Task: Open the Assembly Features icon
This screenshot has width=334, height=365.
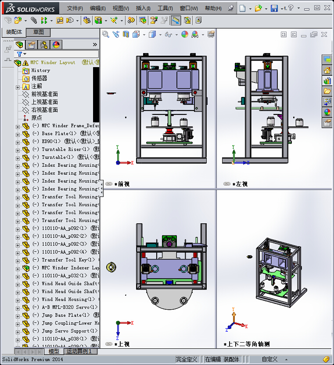Action: tap(98, 21)
